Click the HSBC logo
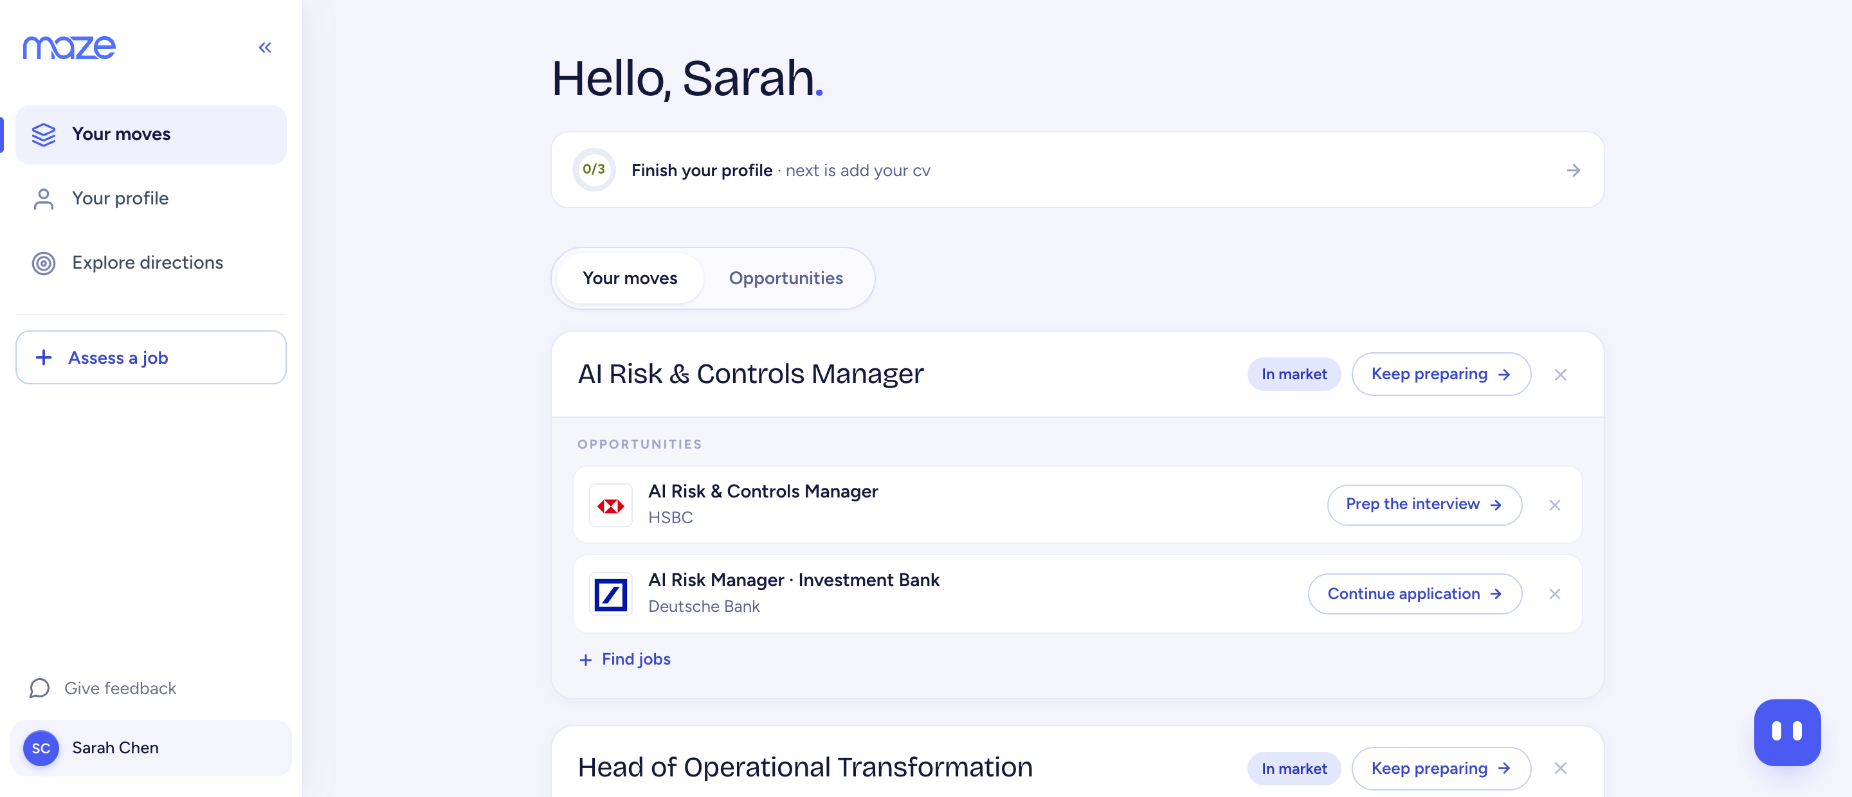This screenshot has height=797, width=1852. 610,505
